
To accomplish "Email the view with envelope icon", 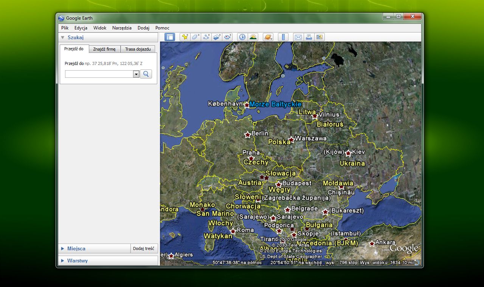I will [298, 37].
